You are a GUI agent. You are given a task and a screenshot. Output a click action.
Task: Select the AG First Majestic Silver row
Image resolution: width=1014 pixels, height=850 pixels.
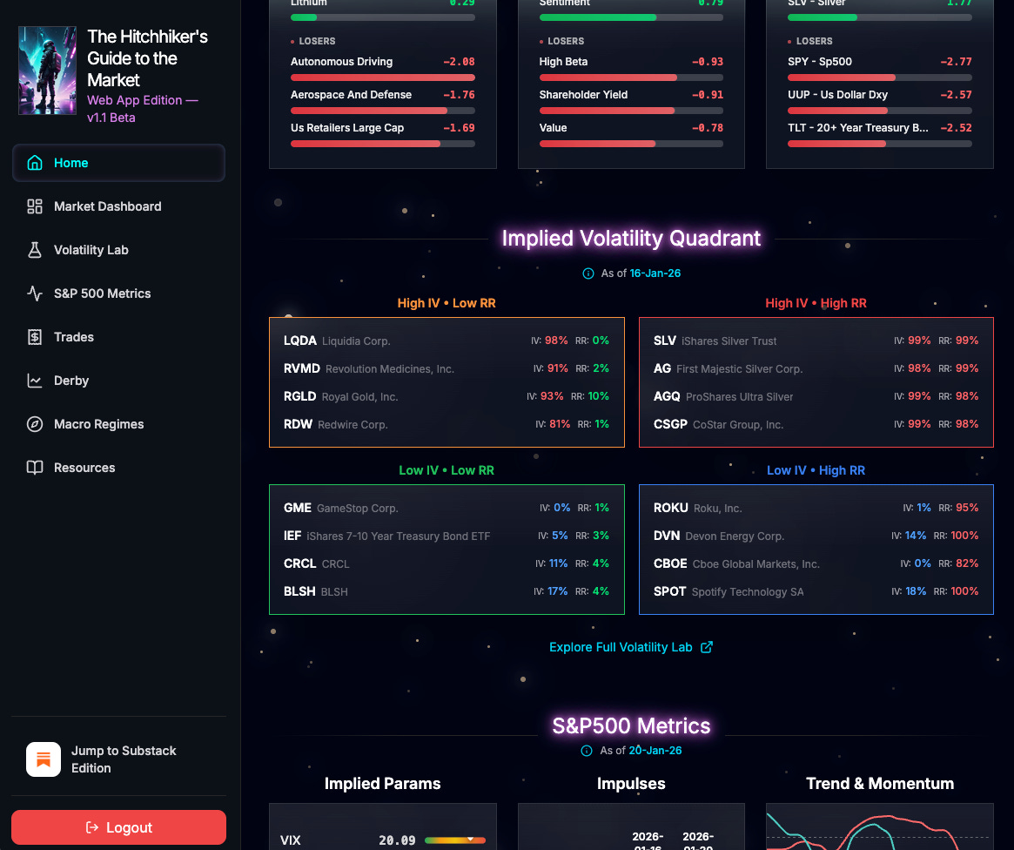(816, 368)
